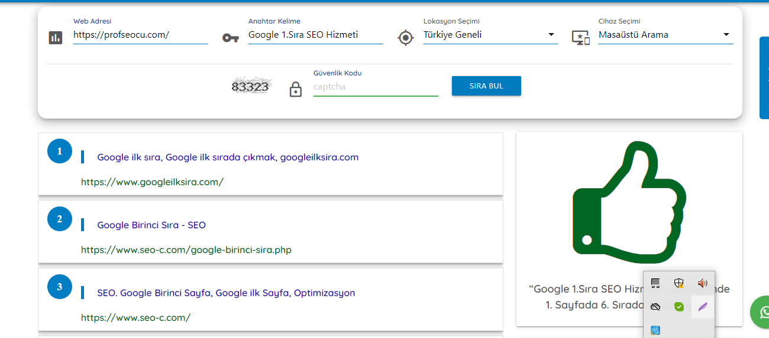Click the location target icon beside Lokasyon Seçimi
The height and width of the screenshot is (338, 769).
[405, 38]
